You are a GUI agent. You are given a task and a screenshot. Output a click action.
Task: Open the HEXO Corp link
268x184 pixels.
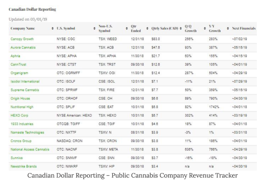point(19,116)
